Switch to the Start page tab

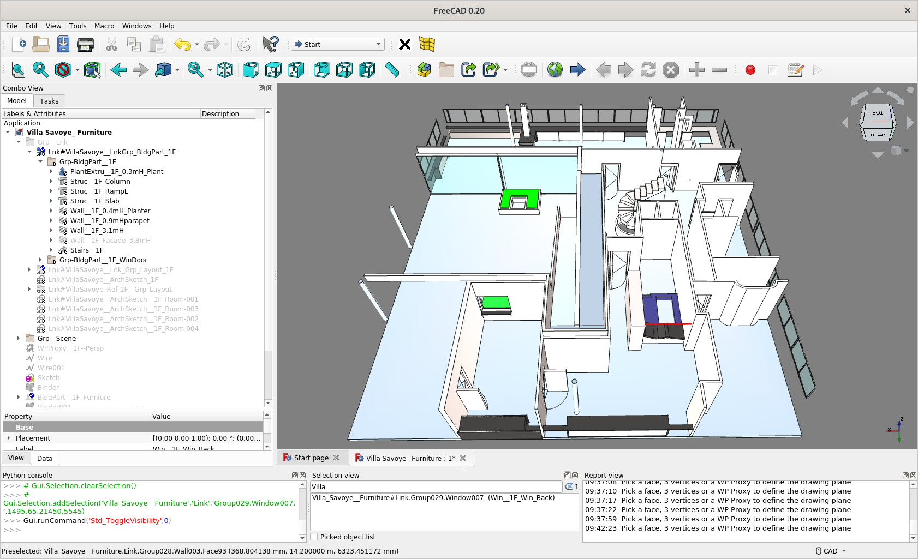(x=311, y=458)
